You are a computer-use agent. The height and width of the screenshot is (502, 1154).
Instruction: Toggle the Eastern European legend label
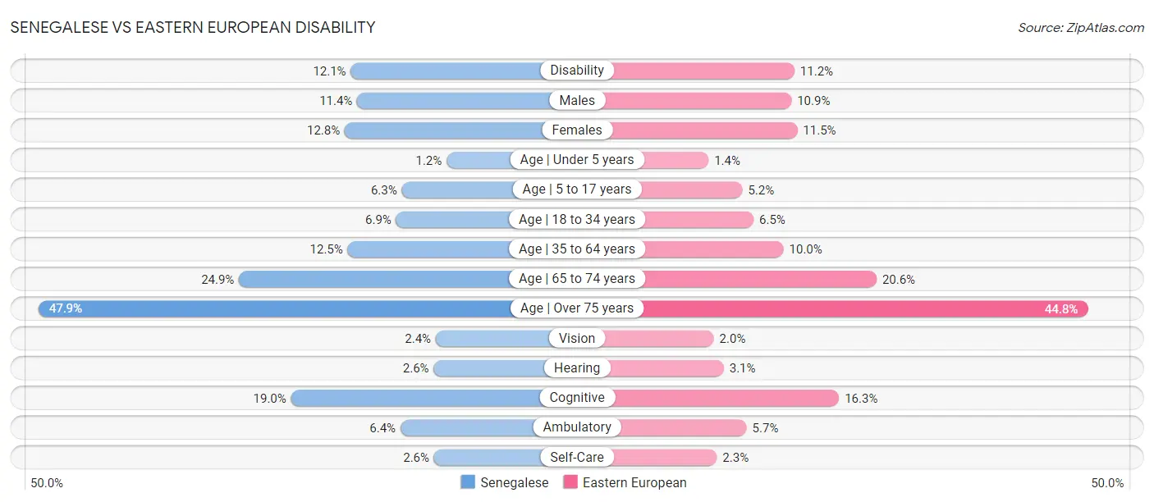tap(634, 482)
